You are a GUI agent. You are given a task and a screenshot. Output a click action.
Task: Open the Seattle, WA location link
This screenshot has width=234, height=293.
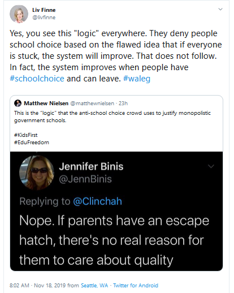click(94, 286)
